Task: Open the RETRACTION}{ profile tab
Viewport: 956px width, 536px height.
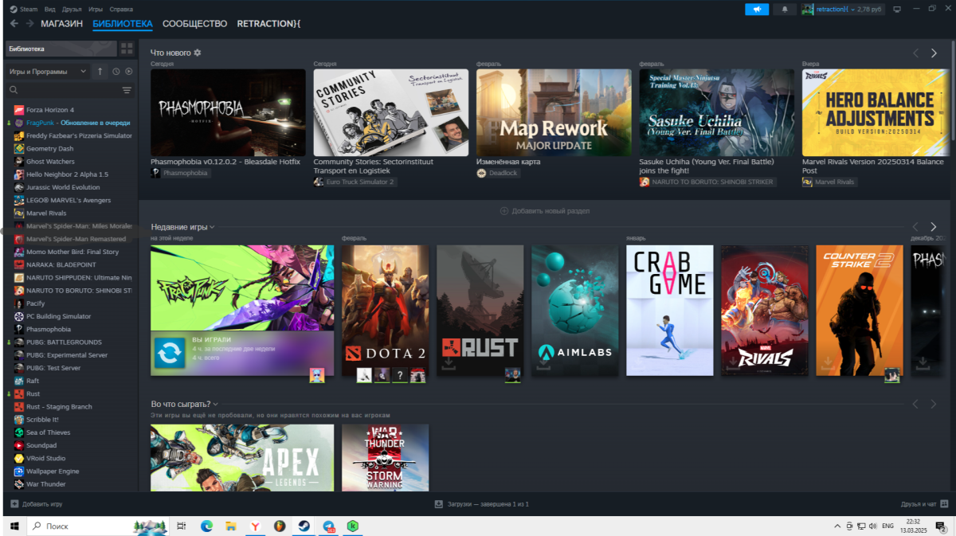Action: 268,24
